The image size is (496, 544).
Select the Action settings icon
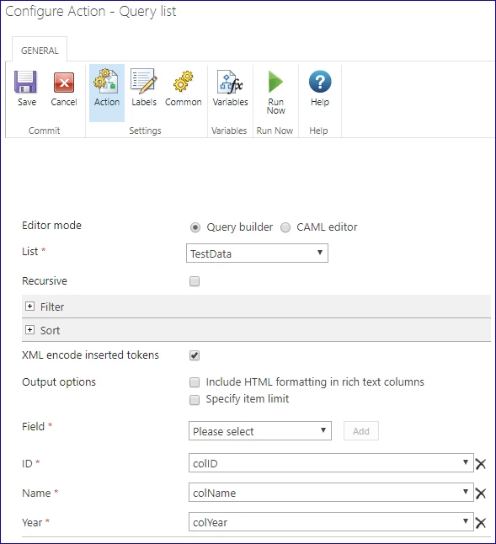coord(106,81)
